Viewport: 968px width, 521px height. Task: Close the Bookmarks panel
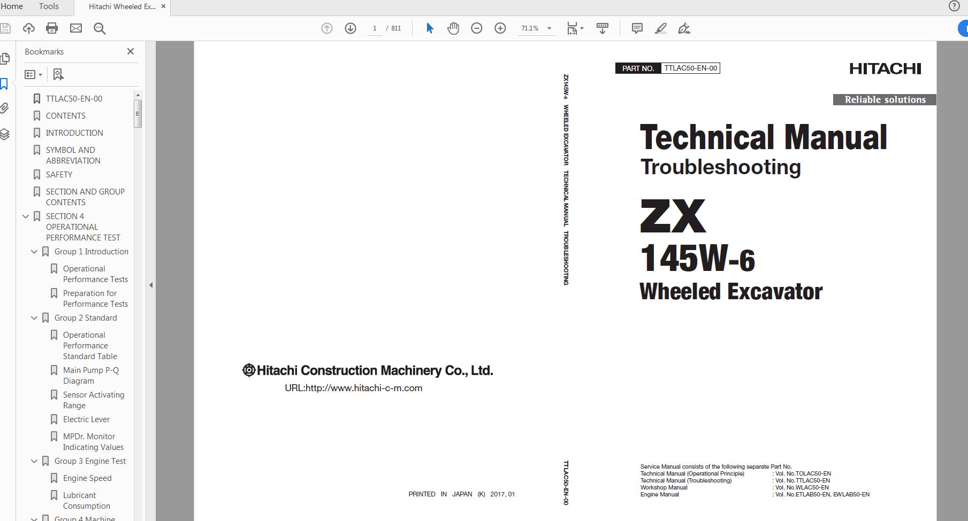pos(131,51)
